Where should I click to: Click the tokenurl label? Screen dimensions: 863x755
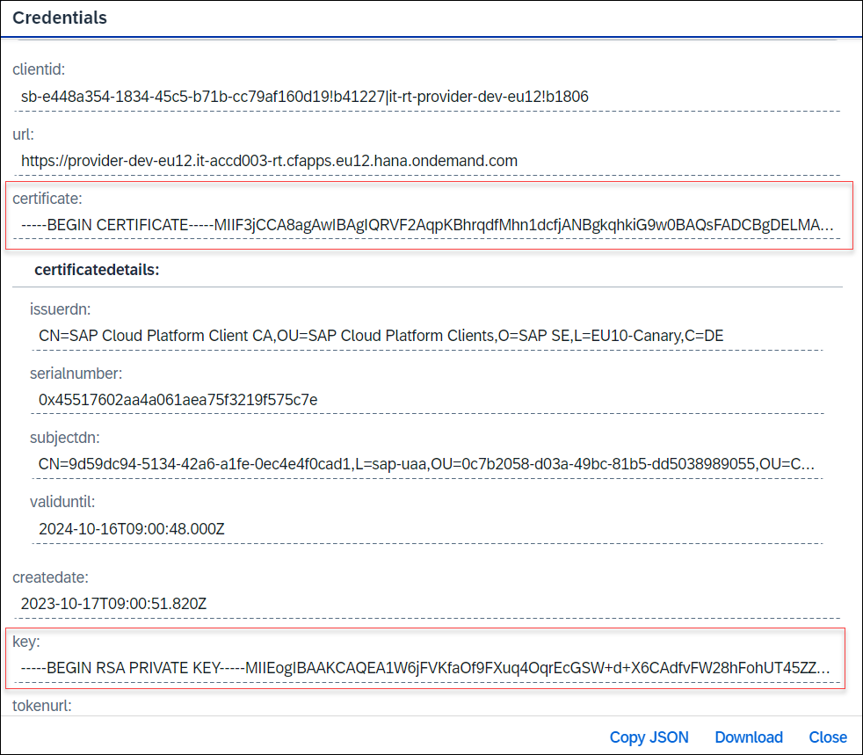pos(42,706)
